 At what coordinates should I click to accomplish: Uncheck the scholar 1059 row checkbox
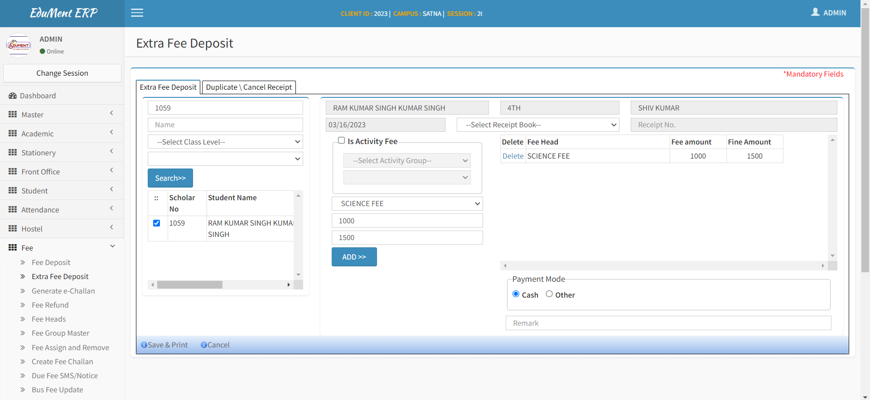157,223
